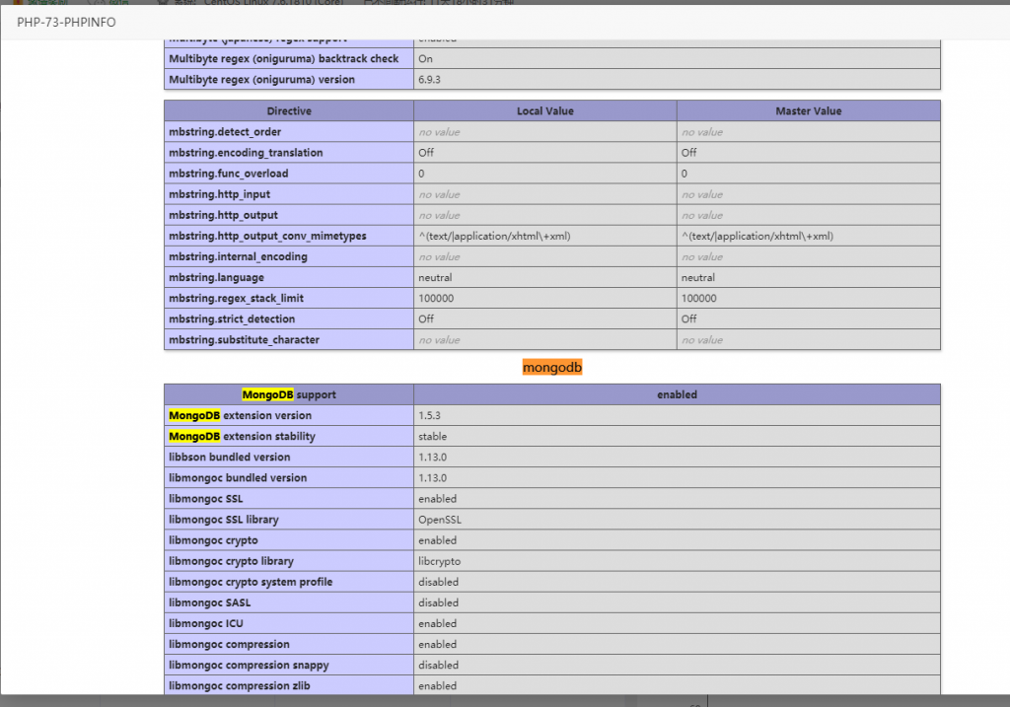The image size is (1010, 707).
Task: Click the libmongoc SSL library value OpenSSL
Action: coord(439,520)
